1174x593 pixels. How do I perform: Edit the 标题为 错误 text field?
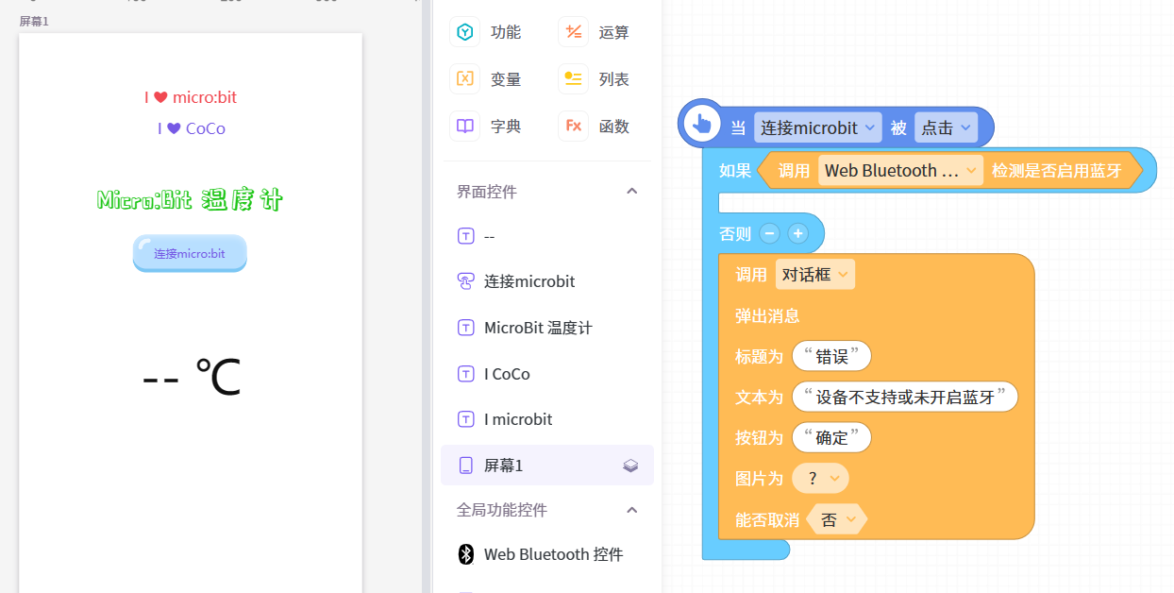pyautogui.click(x=831, y=356)
